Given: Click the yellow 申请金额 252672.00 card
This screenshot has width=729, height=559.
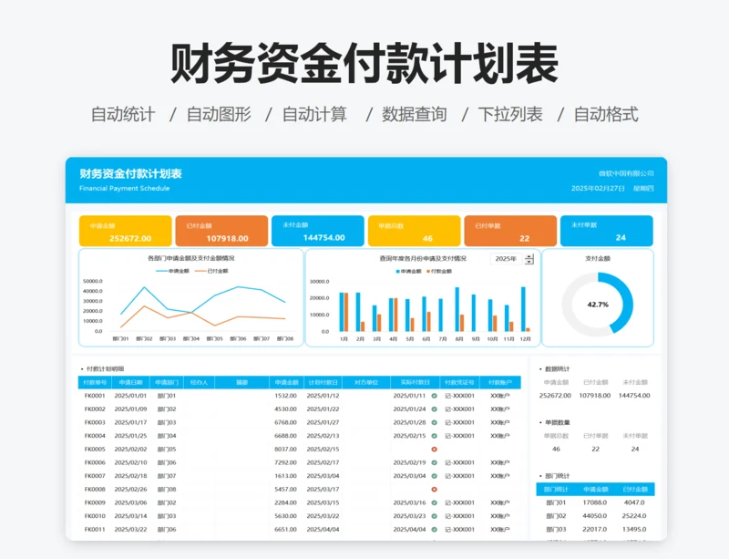Looking at the screenshot, I should pyautogui.click(x=126, y=231).
